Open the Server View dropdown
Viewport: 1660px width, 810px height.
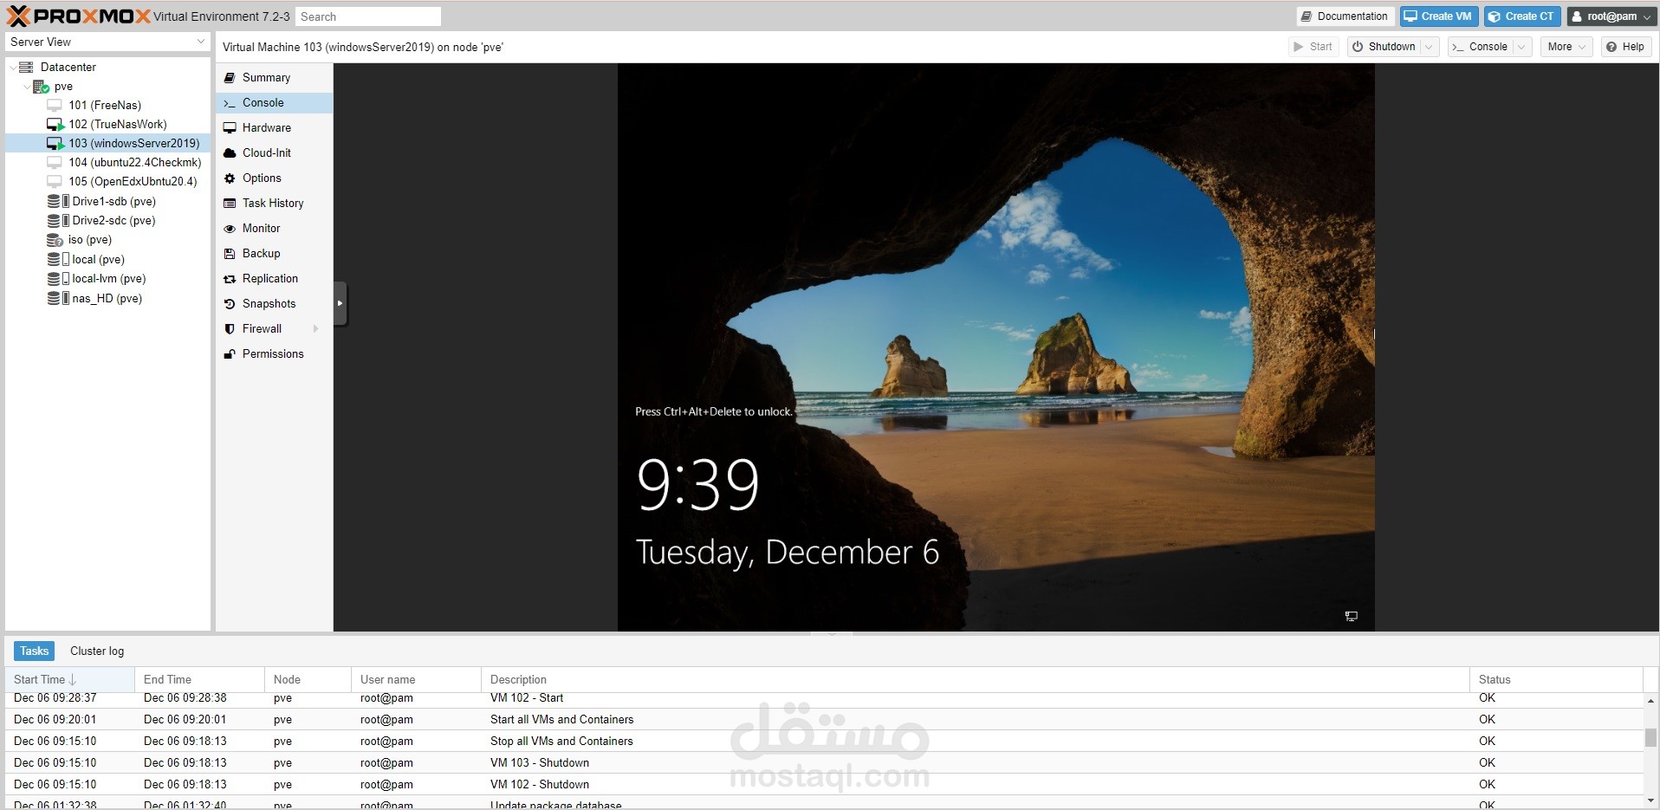tap(201, 42)
